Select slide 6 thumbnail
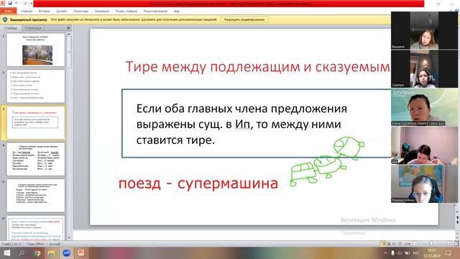 click(35, 228)
